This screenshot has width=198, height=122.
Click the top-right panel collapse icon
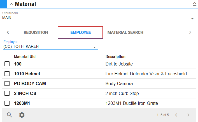pos(194,4)
